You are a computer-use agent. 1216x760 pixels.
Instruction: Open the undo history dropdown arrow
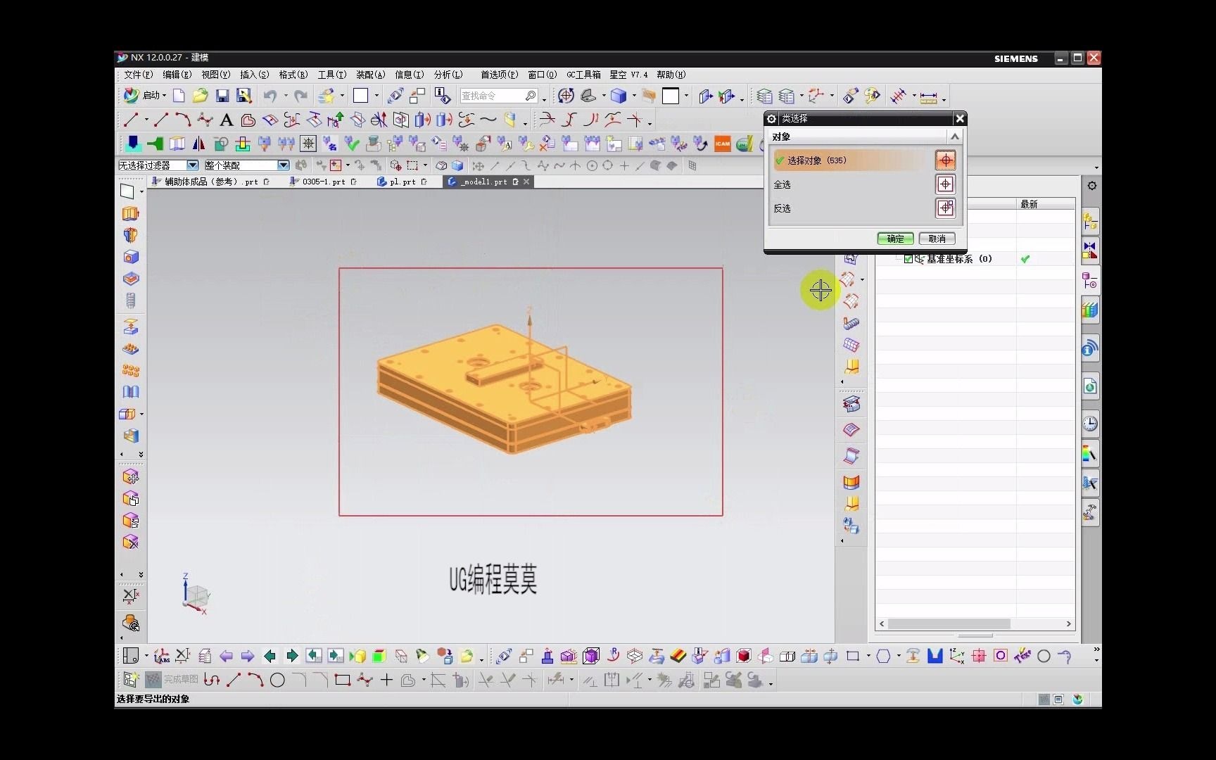(x=285, y=96)
